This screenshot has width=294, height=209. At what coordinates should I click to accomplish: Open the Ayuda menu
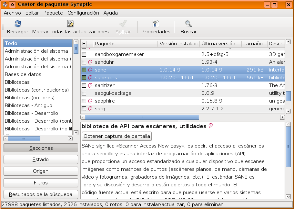111,13
